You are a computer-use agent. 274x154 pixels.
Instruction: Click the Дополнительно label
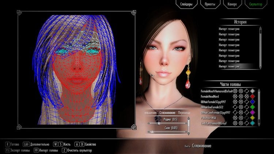click(40, 144)
